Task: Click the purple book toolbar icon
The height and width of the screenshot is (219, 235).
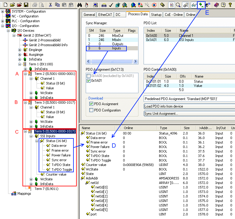Action: click(x=216, y=5)
